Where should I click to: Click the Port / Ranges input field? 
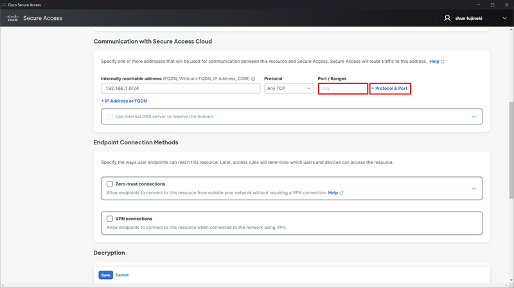point(342,89)
